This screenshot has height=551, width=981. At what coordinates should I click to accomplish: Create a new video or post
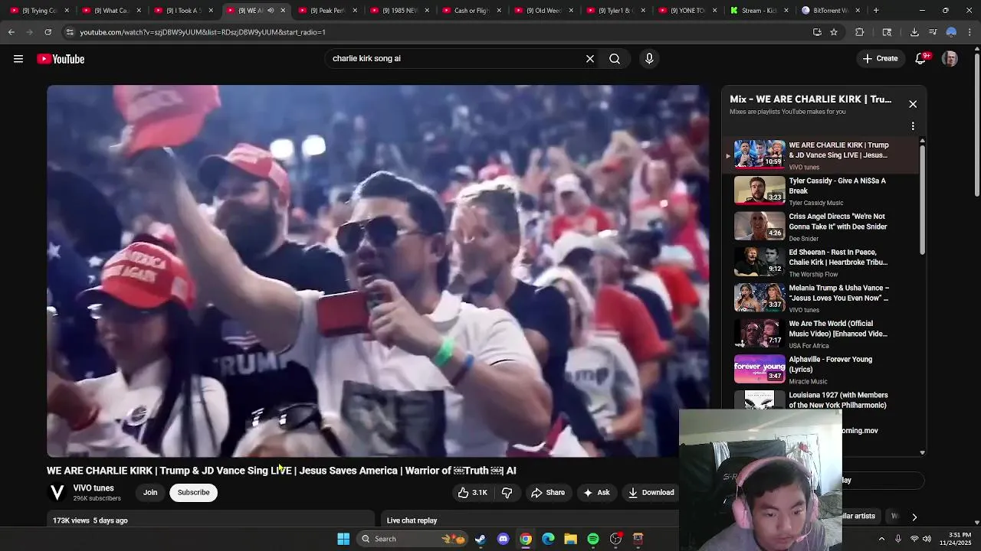(x=880, y=59)
